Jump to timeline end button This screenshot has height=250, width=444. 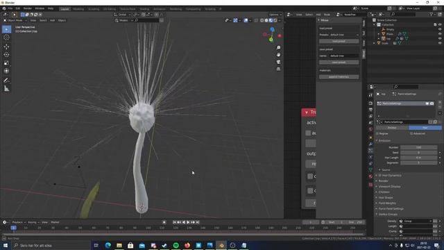point(198,222)
